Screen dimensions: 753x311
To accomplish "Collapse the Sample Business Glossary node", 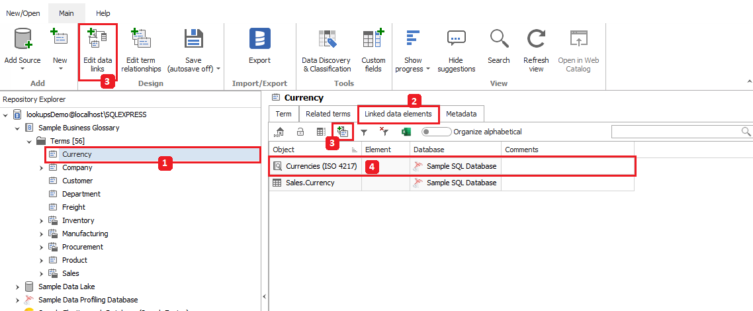I will point(18,128).
